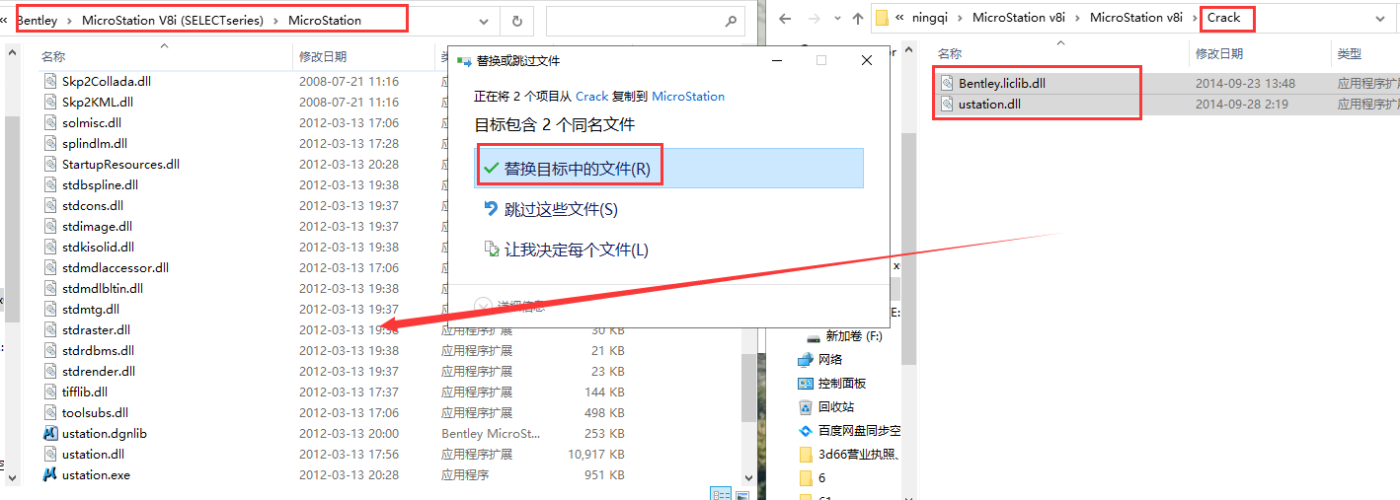Go back in the right Explorer window

tap(786, 18)
